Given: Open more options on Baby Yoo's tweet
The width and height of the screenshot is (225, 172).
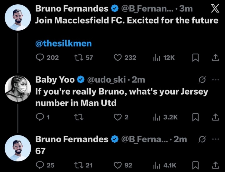Looking at the screenshot, I should 216,80.
